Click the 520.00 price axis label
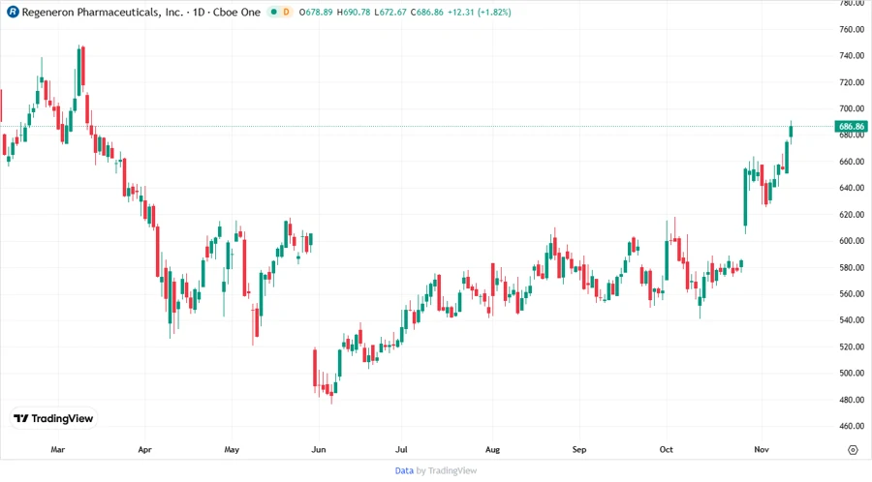 click(852, 346)
